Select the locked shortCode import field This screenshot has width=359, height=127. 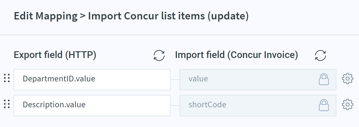pyautogui.click(x=258, y=106)
